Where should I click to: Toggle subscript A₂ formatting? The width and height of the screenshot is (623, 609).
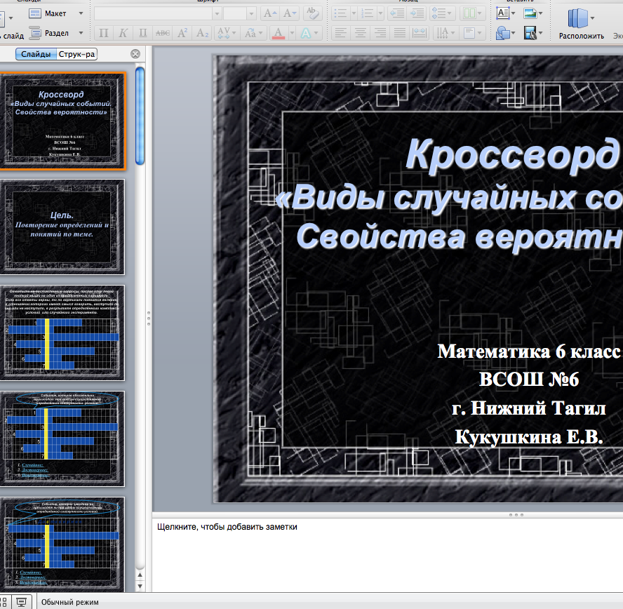(202, 33)
